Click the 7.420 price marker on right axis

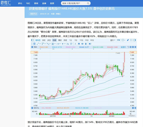133,52
